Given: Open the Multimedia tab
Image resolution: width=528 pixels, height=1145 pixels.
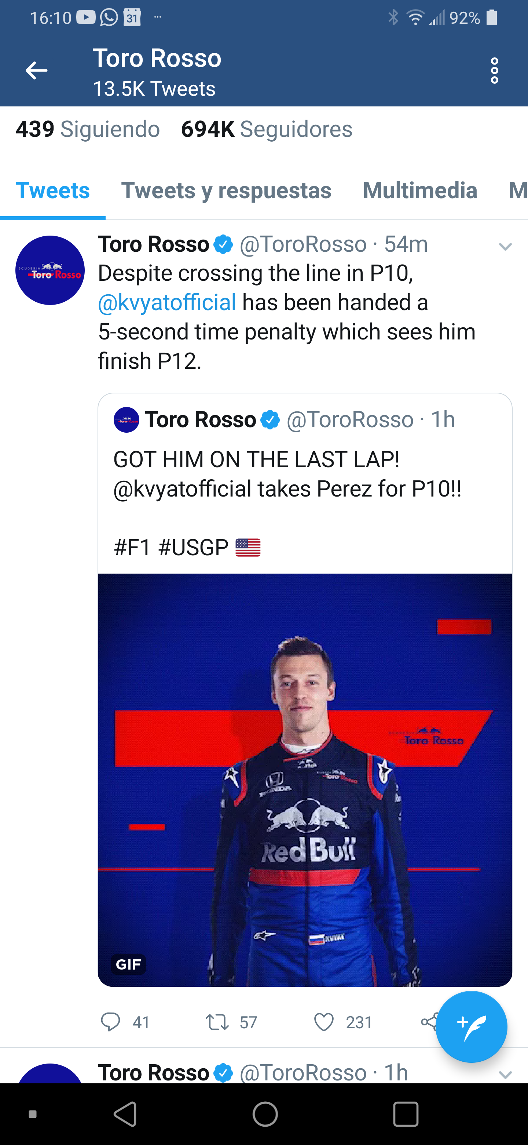Looking at the screenshot, I should point(419,190).
